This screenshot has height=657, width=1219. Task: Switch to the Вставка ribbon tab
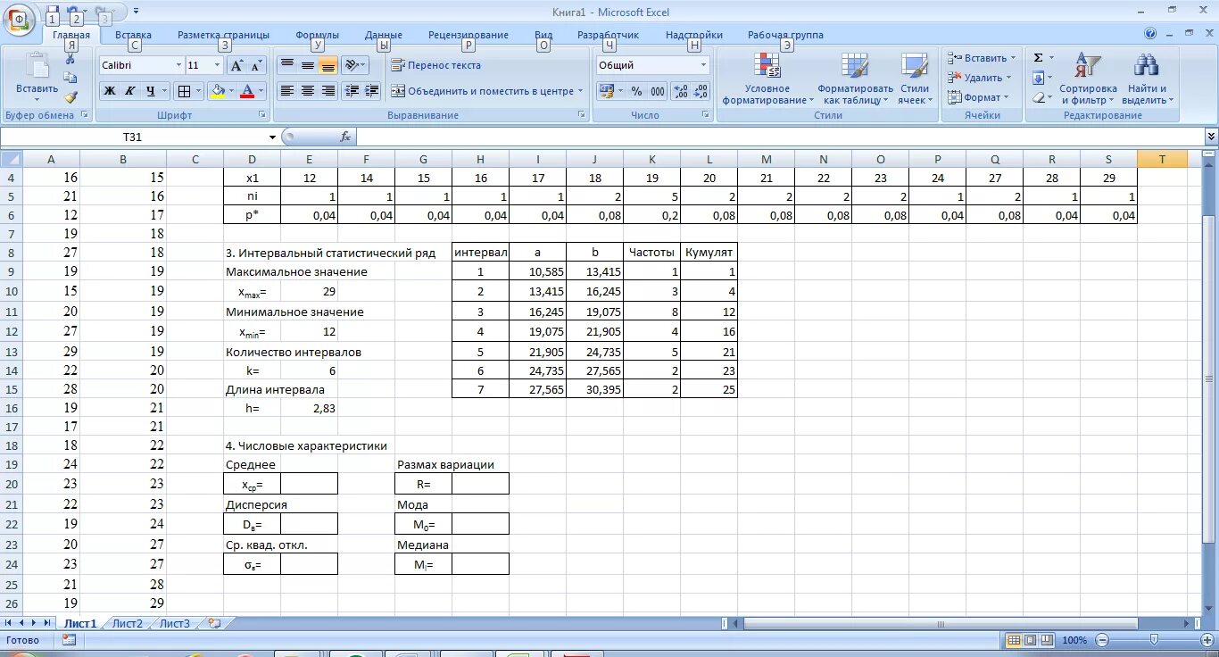pos(133,35)
